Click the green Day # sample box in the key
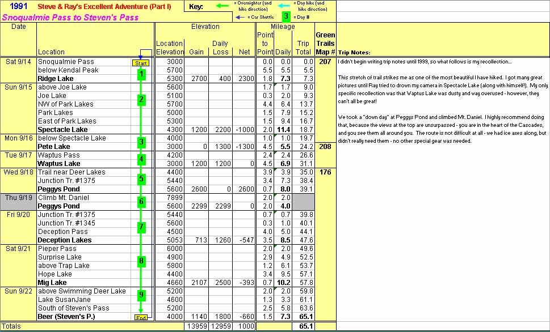Image resolution: width=550 pixels, height=332 pixels. [x=287, y=17]
